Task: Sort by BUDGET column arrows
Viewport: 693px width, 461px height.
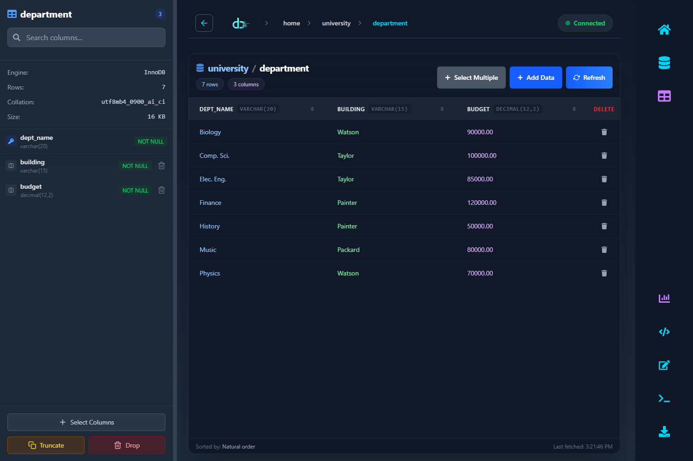Action: tap(574, 109)
